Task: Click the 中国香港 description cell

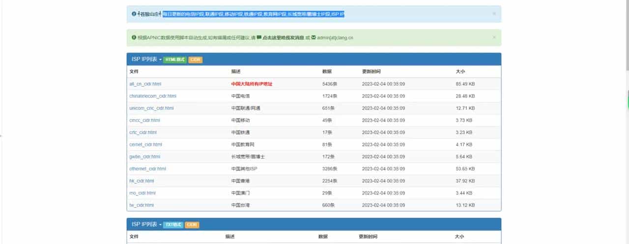Action: coord(240,181)
